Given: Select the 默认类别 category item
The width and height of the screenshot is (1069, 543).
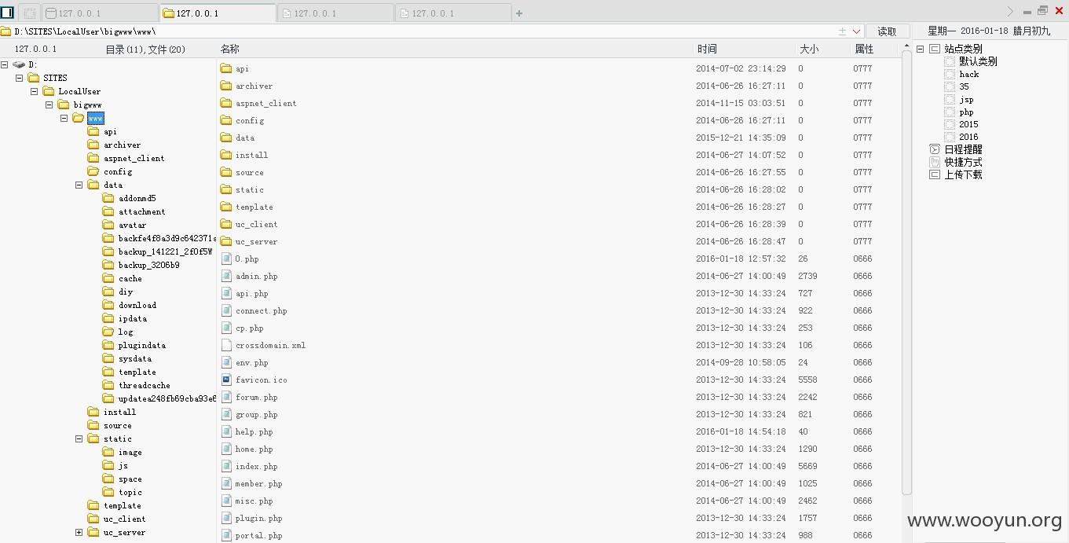Looking at the screenshot, I should pos(978,61).
